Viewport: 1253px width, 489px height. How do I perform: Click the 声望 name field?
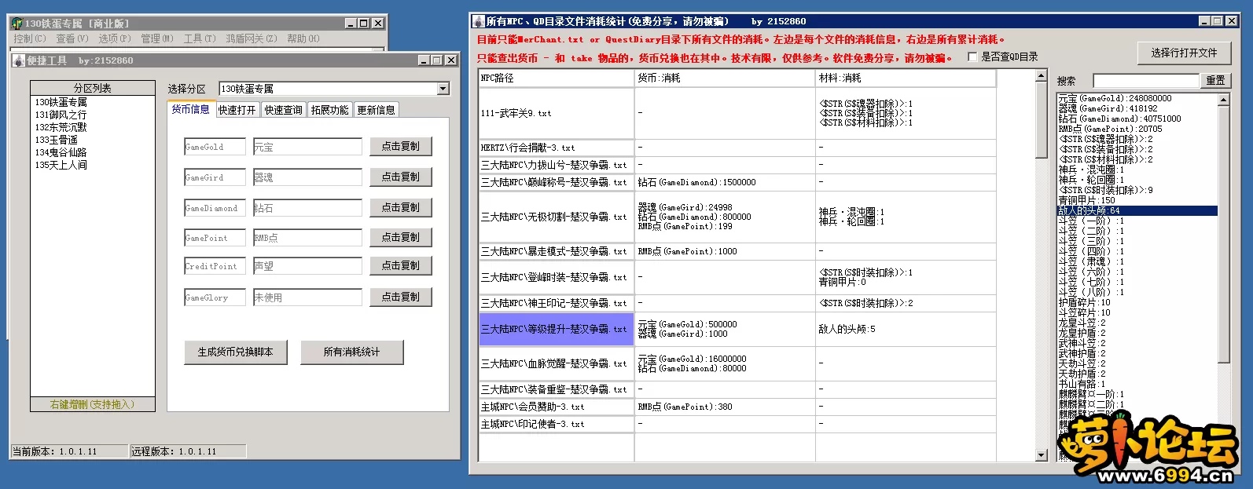point(307,266)
